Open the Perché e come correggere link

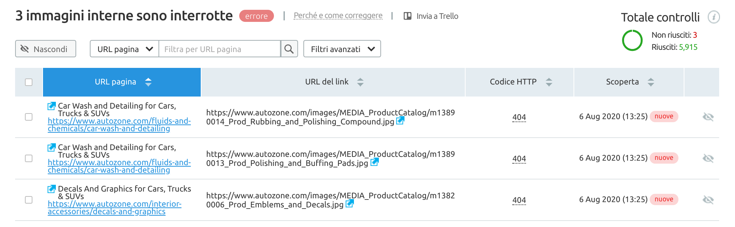[x=338, y=16]
